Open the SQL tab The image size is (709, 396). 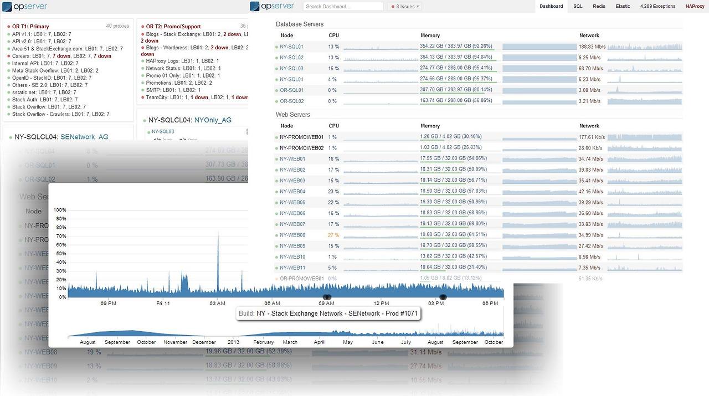(578, 7)
